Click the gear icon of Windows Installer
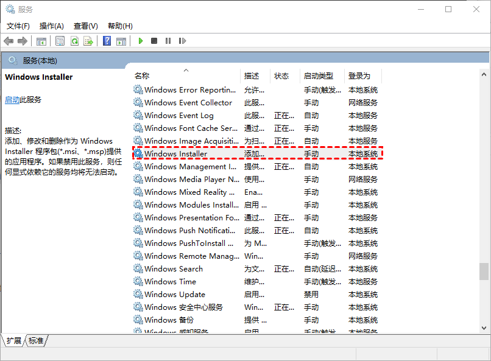 point(138,153)
